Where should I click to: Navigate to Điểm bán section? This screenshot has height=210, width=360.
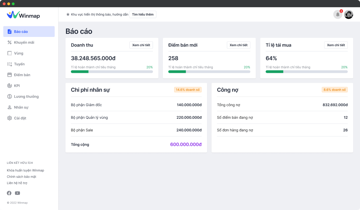pos(22,75)
